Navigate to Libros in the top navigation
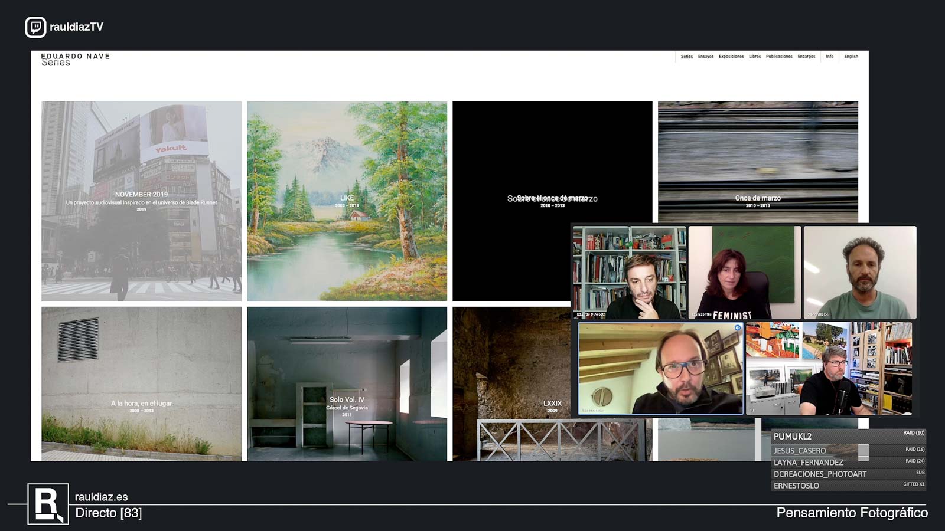945x531 pixels. pyautogui.click(x=755, y=57)
